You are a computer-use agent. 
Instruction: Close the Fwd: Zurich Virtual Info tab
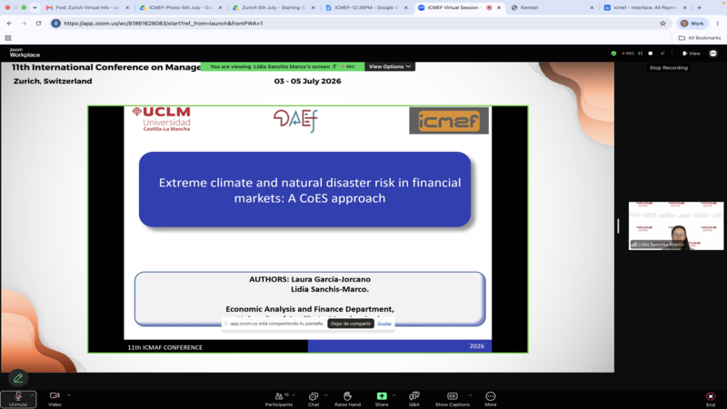pyautogui.click(x=127, y=8)
